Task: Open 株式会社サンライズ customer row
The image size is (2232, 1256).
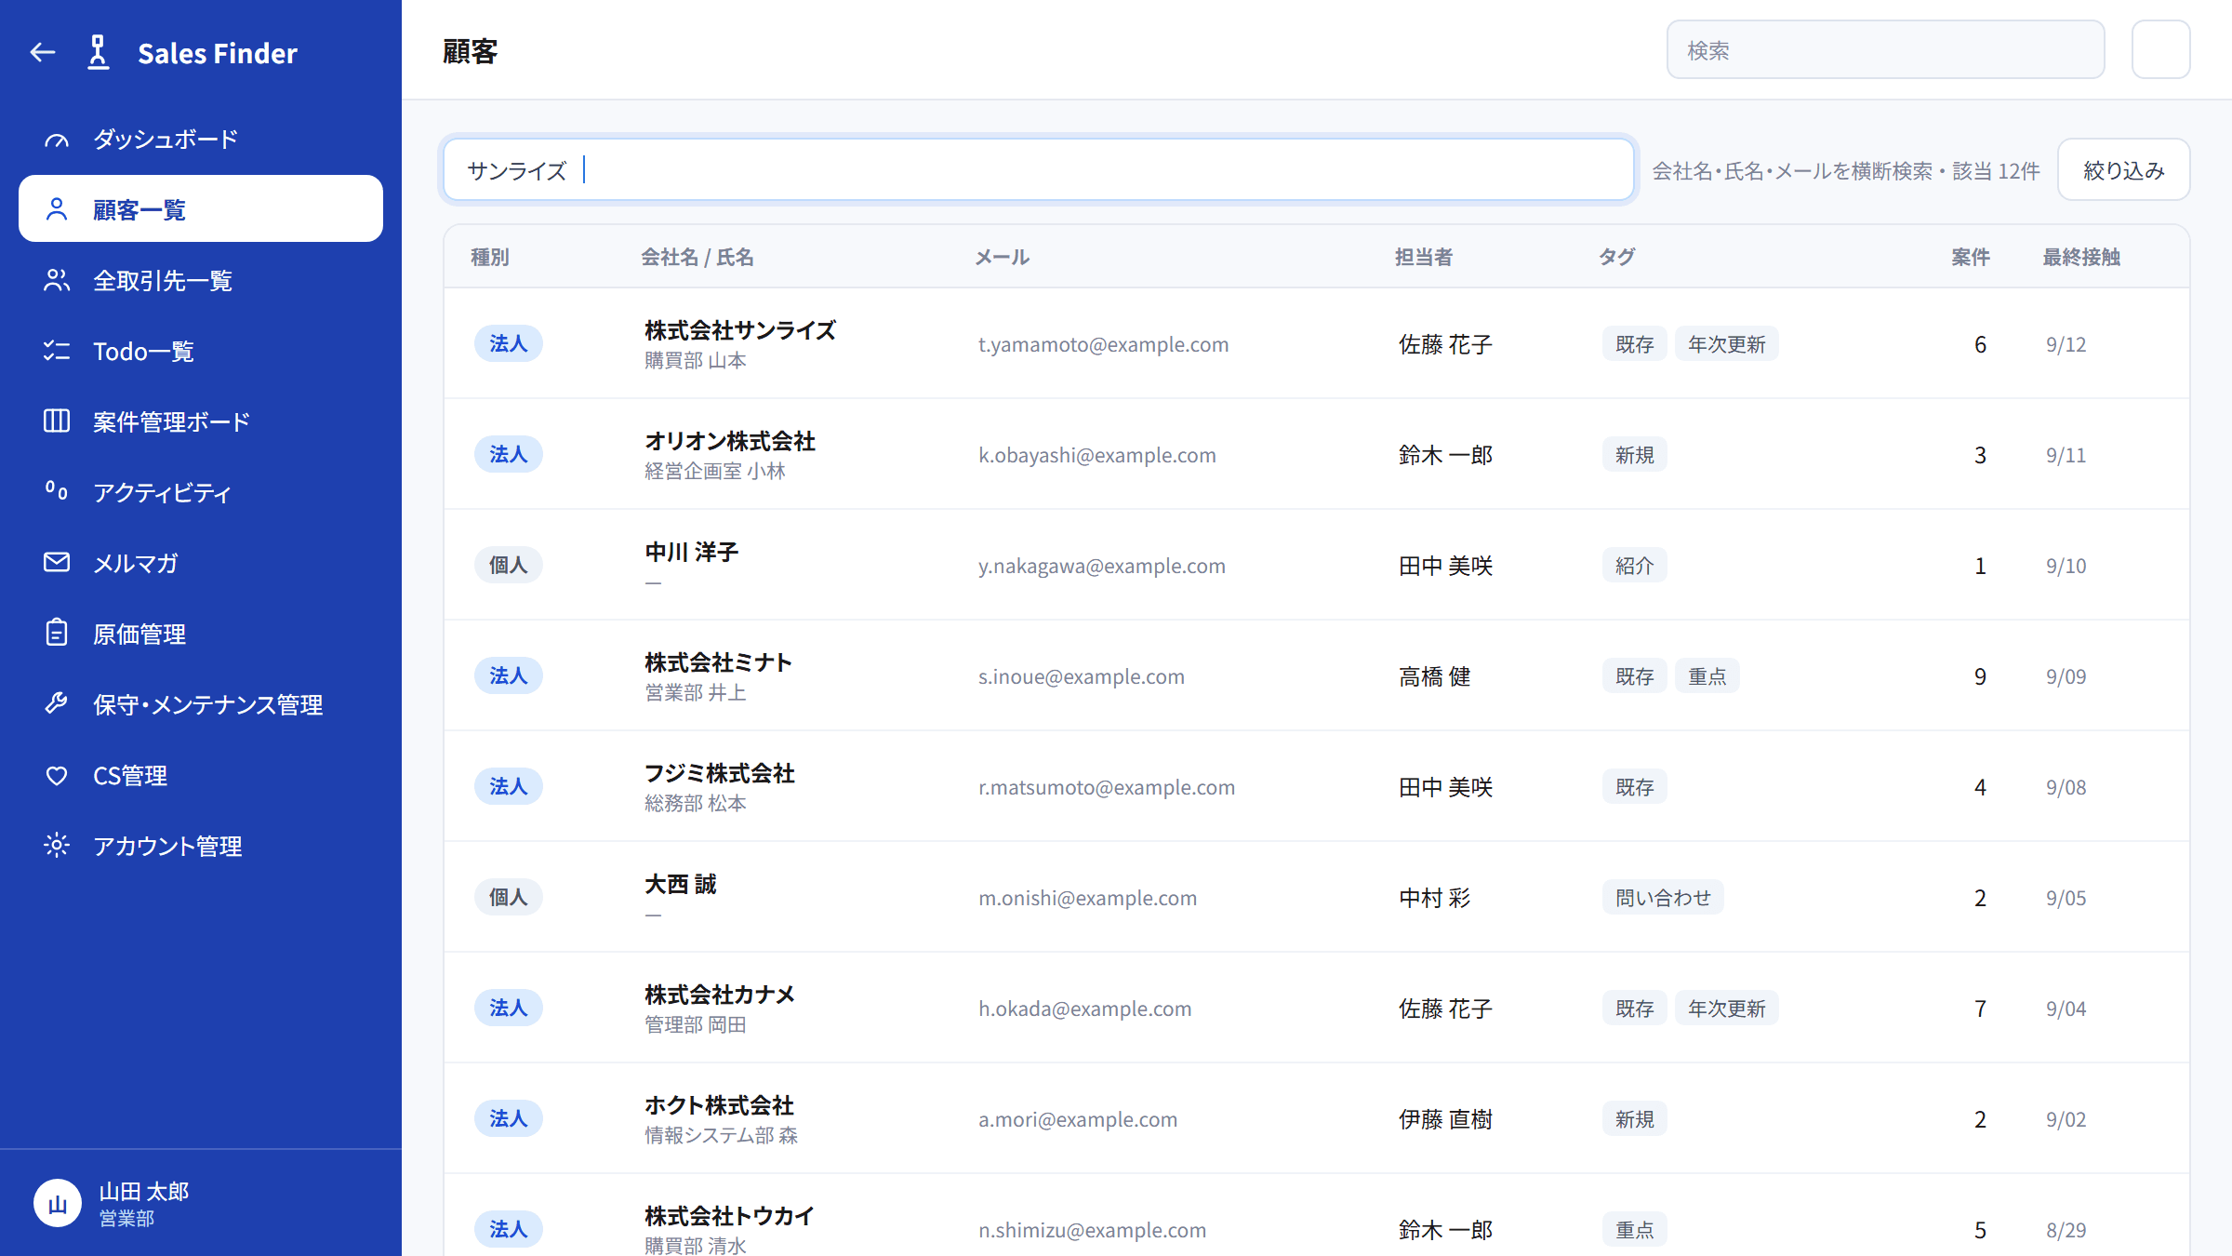Action: click(x=1317, y=343)
